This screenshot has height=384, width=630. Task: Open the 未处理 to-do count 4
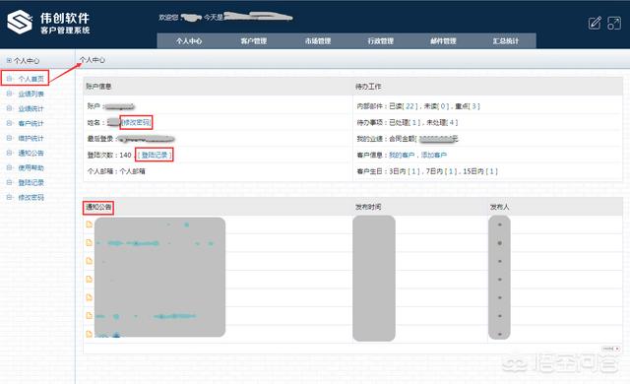coord(452,122)
